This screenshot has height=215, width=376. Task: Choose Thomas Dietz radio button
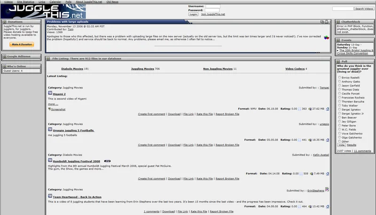pos(339,89)
